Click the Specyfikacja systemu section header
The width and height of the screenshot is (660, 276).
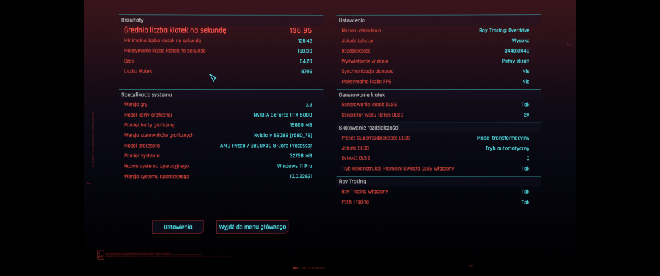click(147, 94)
